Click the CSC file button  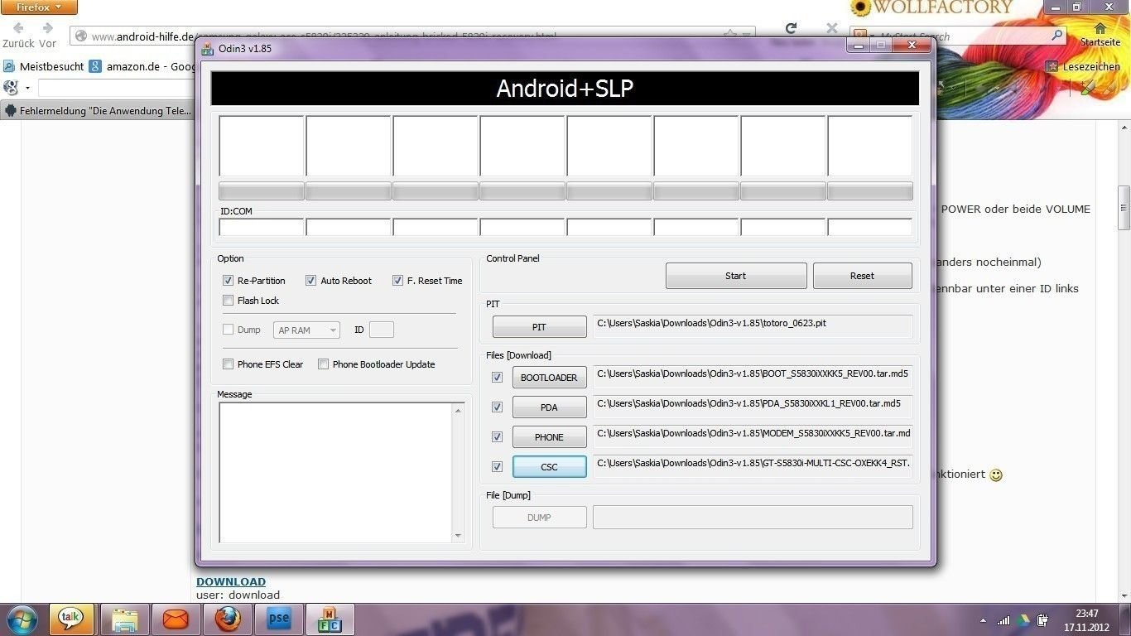549,467
